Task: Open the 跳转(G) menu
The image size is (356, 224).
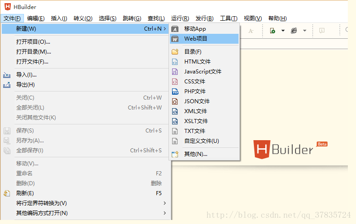Action: tap(132, 18)
